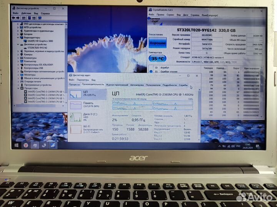
Task: Switch to the Автозагрузка tab
Action: coord(137,85)
